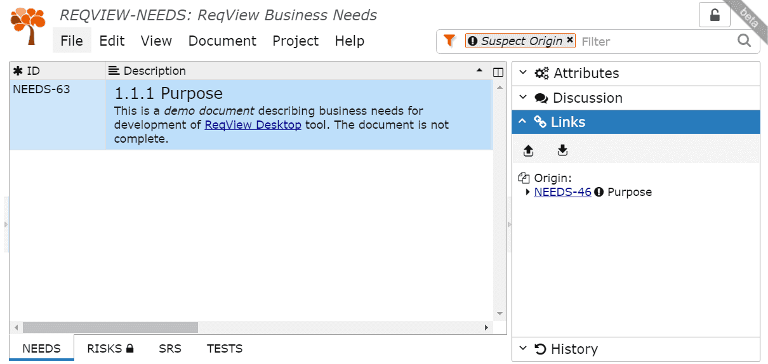Switch to the NEEDS document tab
Image resolution: width=768 pixels, height=364 pixels.
pyautogui.click(x=41, y=349)
